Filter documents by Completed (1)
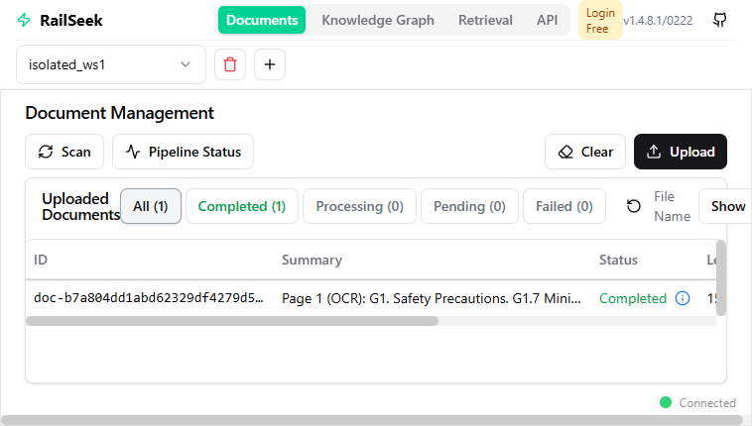Screen dimensions: 752x426 (x=241, y=206)
